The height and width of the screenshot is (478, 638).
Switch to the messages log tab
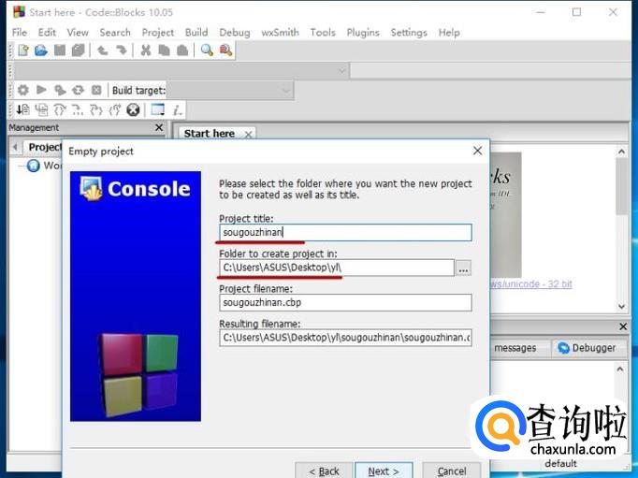coord(515,348)
